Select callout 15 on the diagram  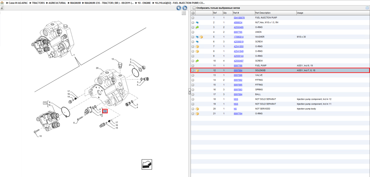point(117,128)
